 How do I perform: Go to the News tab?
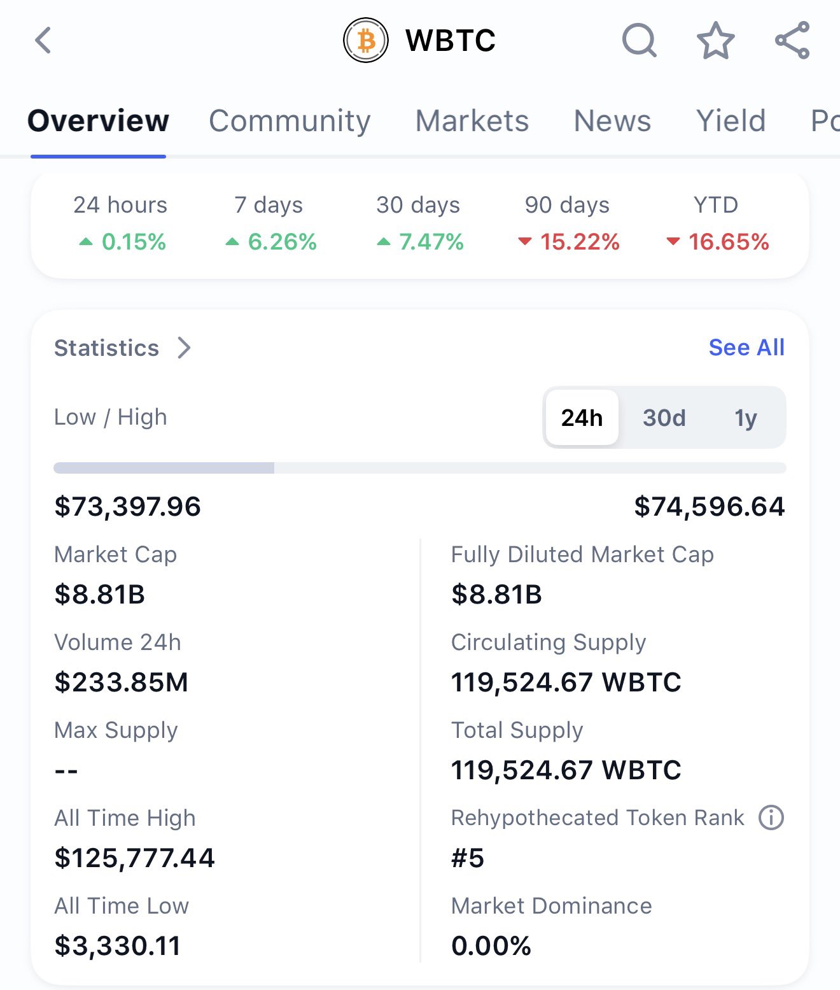612,121
